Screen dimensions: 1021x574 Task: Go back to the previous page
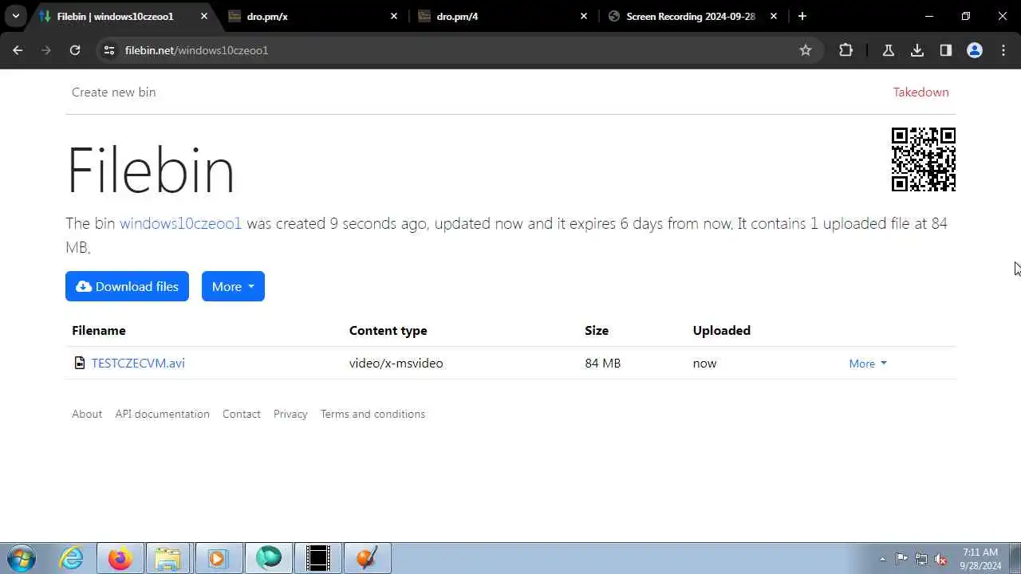(18, 50)
